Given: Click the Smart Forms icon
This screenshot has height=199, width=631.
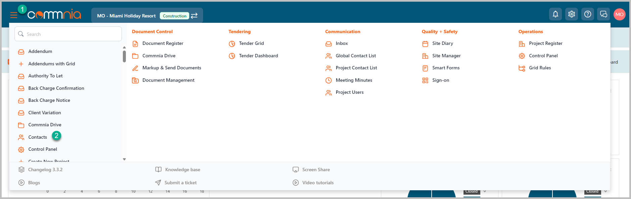Looking at the screenshot, I should [x=425, y=68].
